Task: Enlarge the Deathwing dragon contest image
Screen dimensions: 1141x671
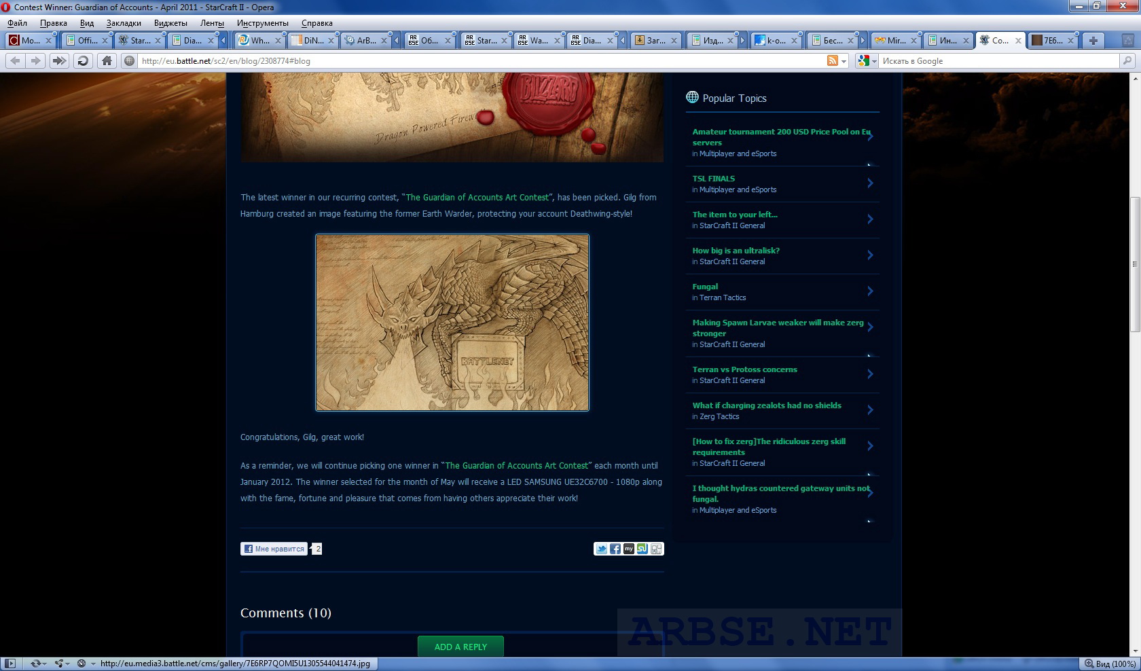Action: 452,323
